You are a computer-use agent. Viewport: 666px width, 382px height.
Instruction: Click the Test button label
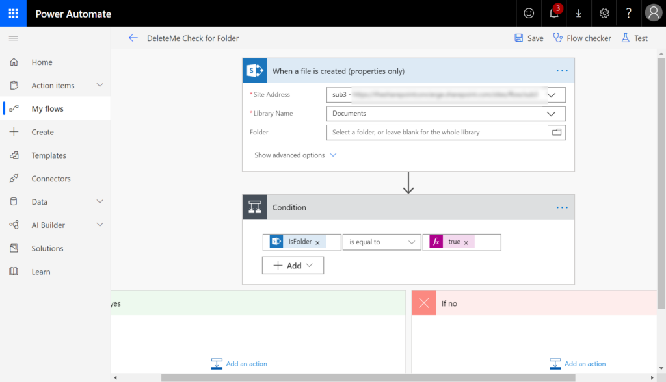[x=641, y=38]
